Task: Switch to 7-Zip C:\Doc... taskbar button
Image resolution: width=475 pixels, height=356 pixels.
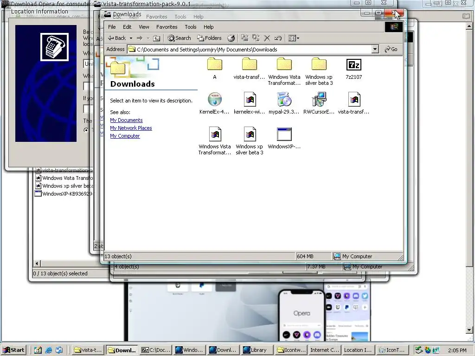Action: click(156, 350)
